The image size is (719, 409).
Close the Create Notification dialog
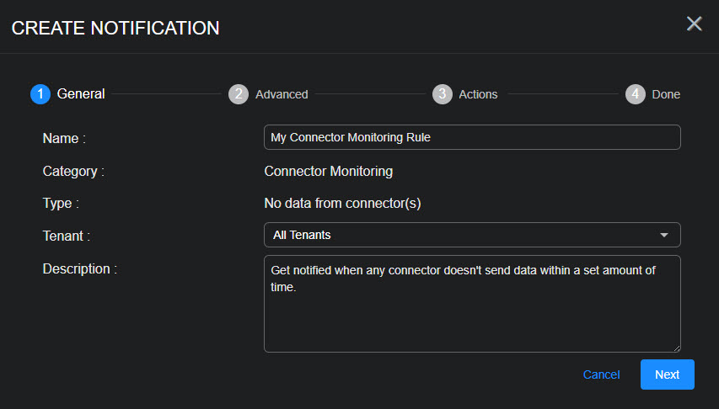click(x=694, y=24)
